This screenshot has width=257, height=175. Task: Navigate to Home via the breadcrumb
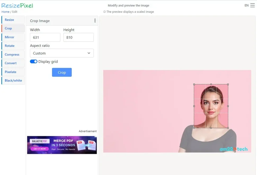pos(5,12)
